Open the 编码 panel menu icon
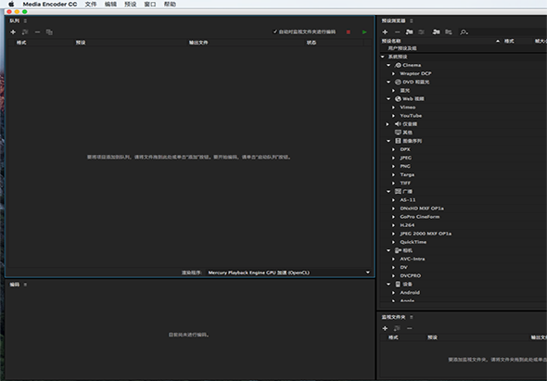 [25, 285]
